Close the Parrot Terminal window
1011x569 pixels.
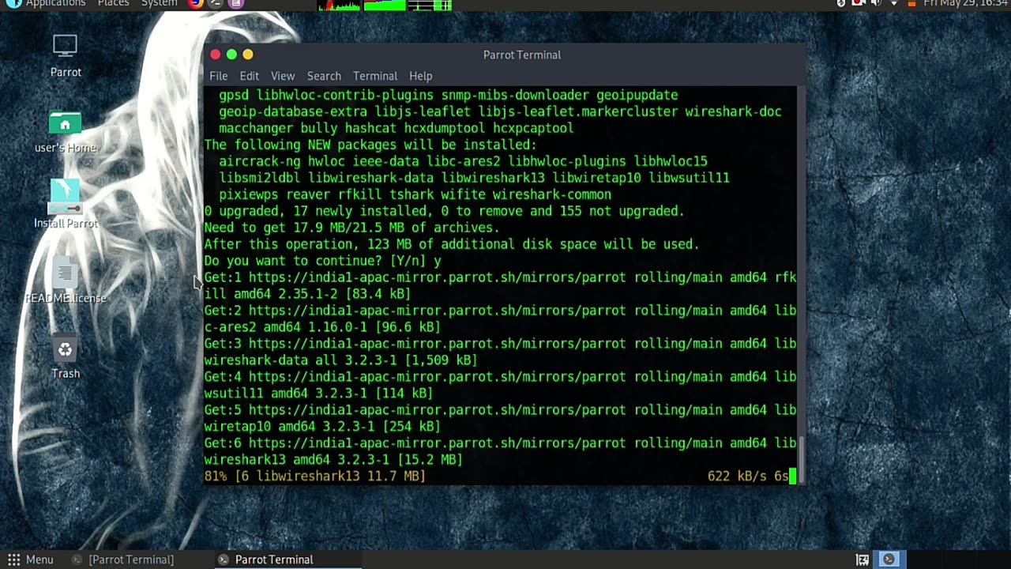pyautogui.click(x=215, y=55)
